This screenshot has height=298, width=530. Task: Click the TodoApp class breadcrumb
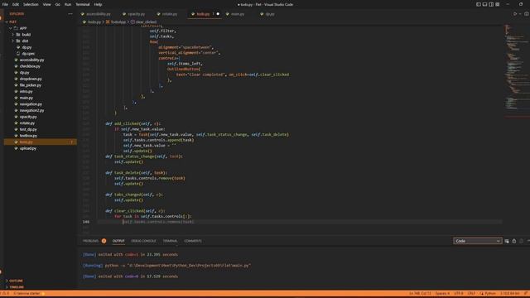pyautogui.click(x=118, y=22)
